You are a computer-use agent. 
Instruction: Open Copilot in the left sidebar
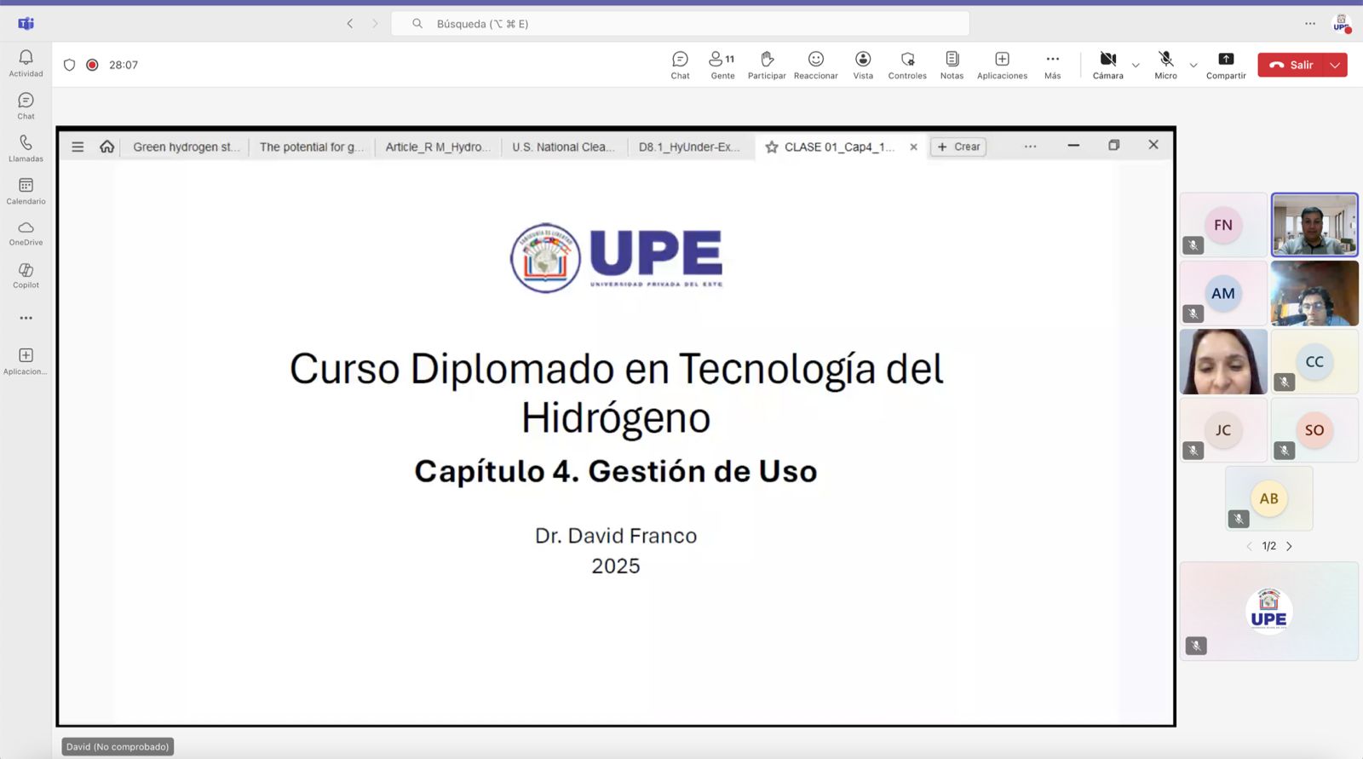point(26,275)
